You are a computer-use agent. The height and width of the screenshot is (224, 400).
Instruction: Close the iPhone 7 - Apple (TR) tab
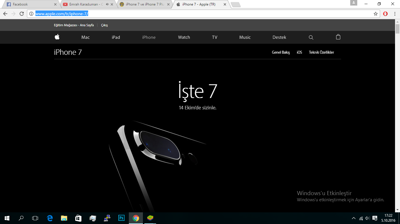tap(225, 4)
